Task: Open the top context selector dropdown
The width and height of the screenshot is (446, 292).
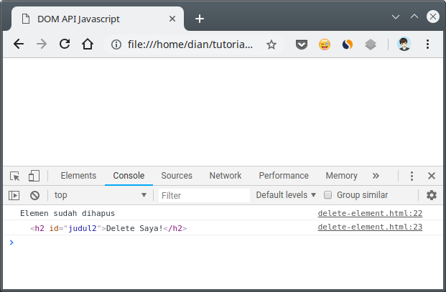Action: tap(100, 195)
